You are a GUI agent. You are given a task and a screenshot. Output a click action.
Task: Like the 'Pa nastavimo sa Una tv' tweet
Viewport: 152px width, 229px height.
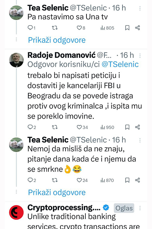tap(79, 28)
